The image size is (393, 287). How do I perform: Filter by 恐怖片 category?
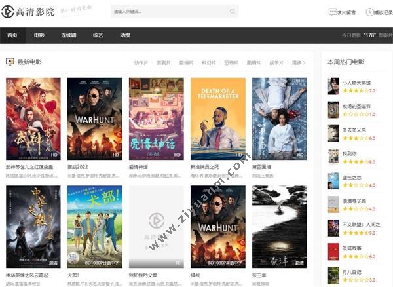pyautogui.click(x=231, y=63)
